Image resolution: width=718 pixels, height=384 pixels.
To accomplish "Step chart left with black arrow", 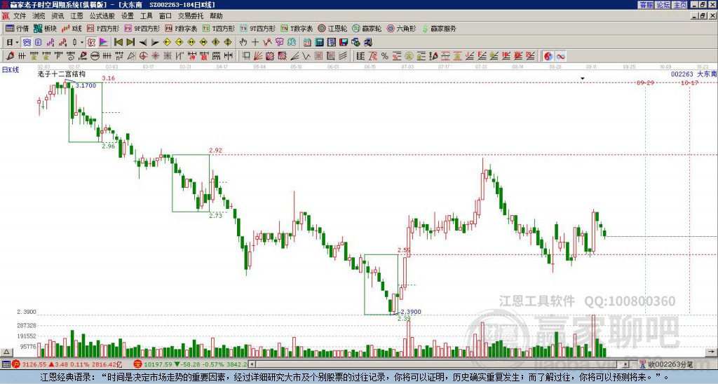I will pos(143,42).
